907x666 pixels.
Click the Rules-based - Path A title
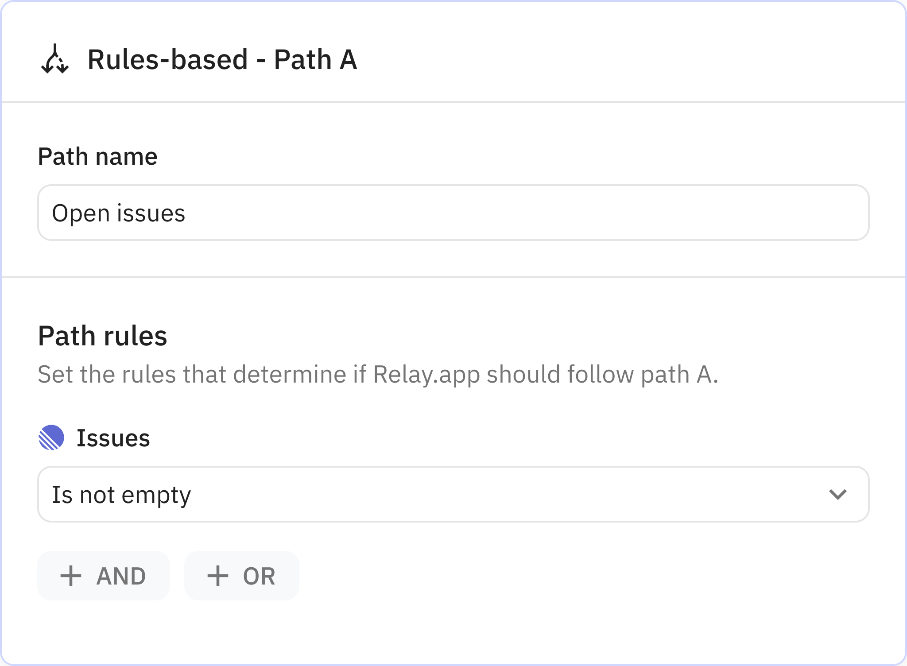point(222,61)
